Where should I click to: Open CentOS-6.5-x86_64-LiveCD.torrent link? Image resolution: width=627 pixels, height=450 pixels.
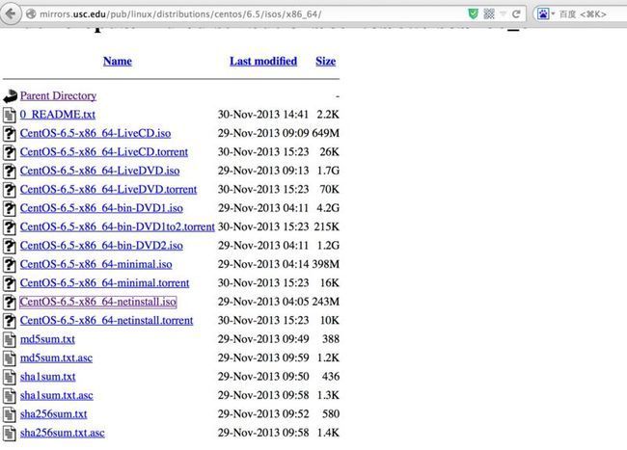104,152
